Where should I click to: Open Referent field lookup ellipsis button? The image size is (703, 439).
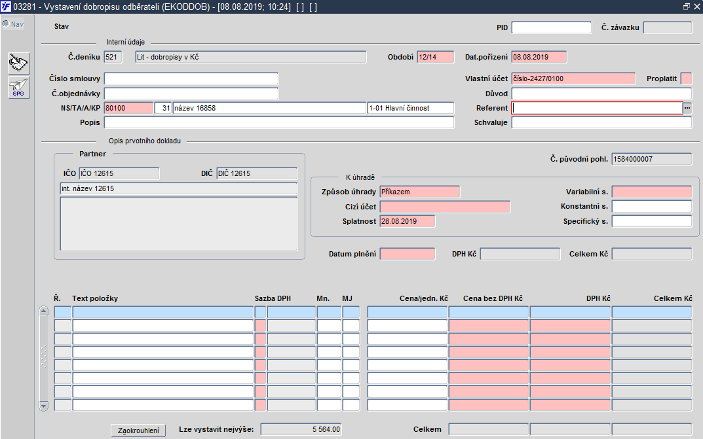click(x=687, y=108)
